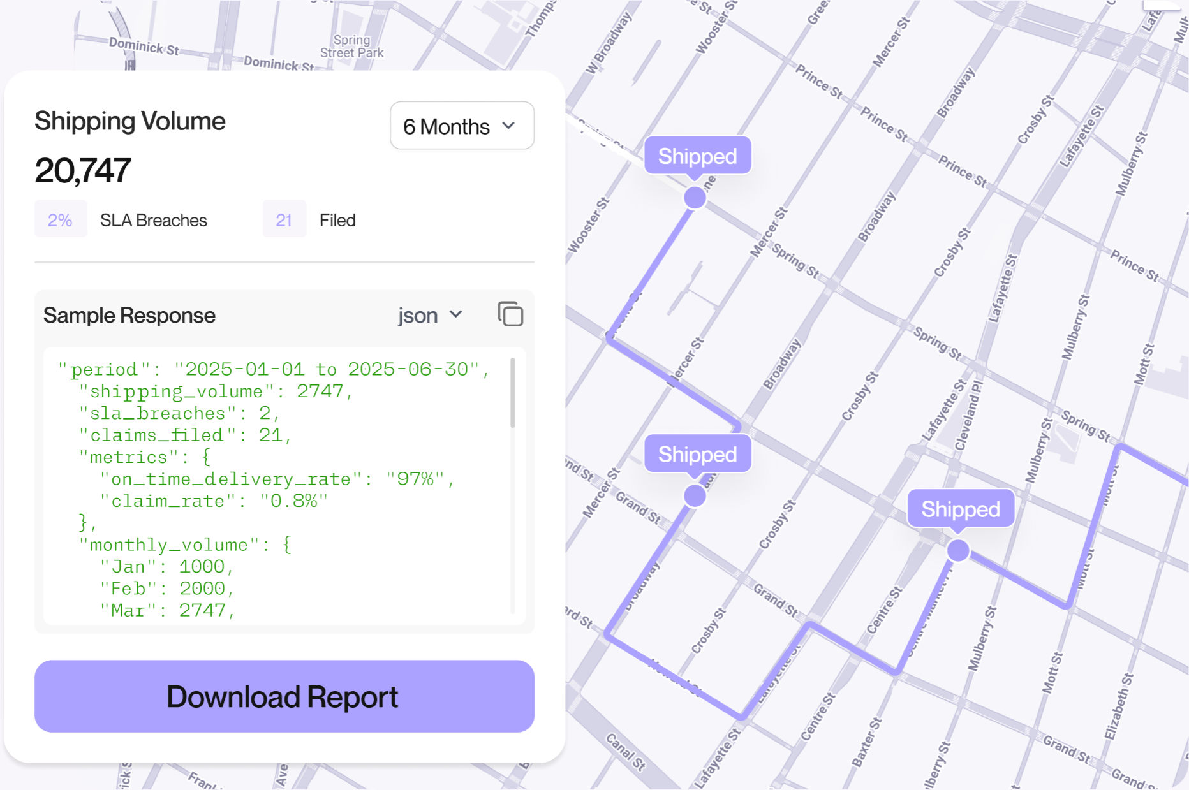Image resolution: width=1189 pixels, height=790 pixels.
Task: Select the marker dot on Grand St near Broadway
Action: click(x=695, y=495)
